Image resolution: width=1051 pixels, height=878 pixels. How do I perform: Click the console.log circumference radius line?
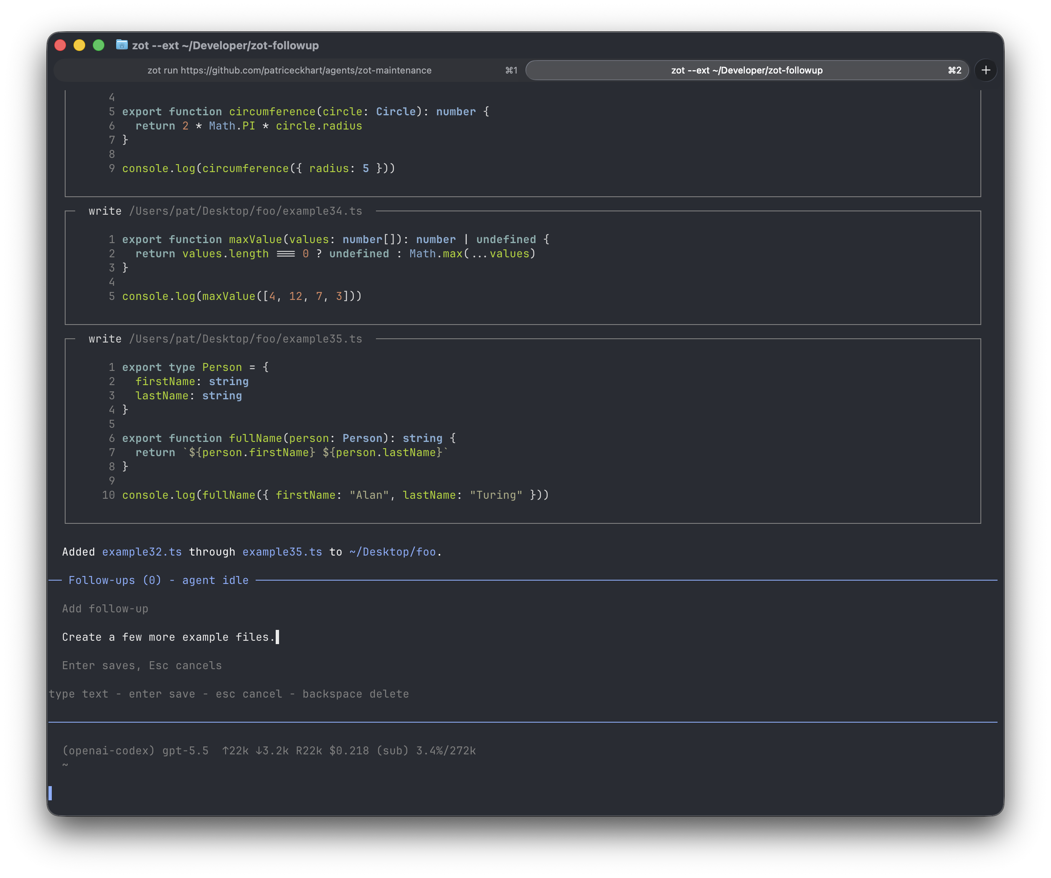pos(259,168)
